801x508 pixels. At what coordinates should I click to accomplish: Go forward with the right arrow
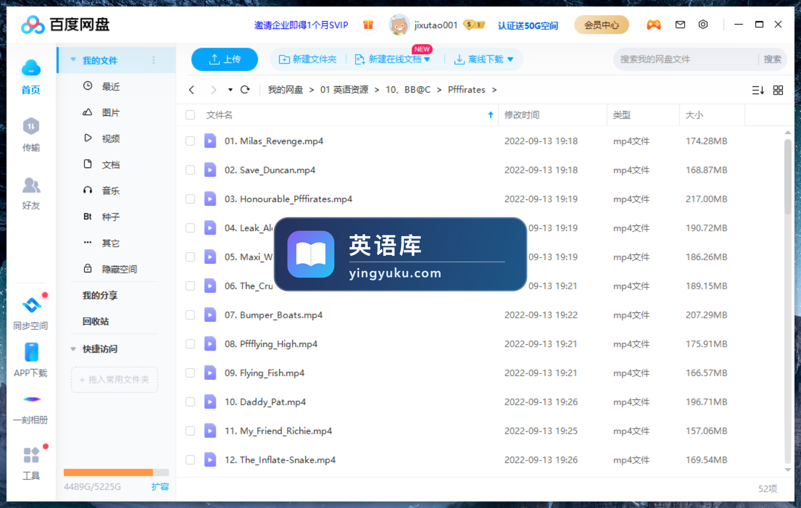point(214,90)
